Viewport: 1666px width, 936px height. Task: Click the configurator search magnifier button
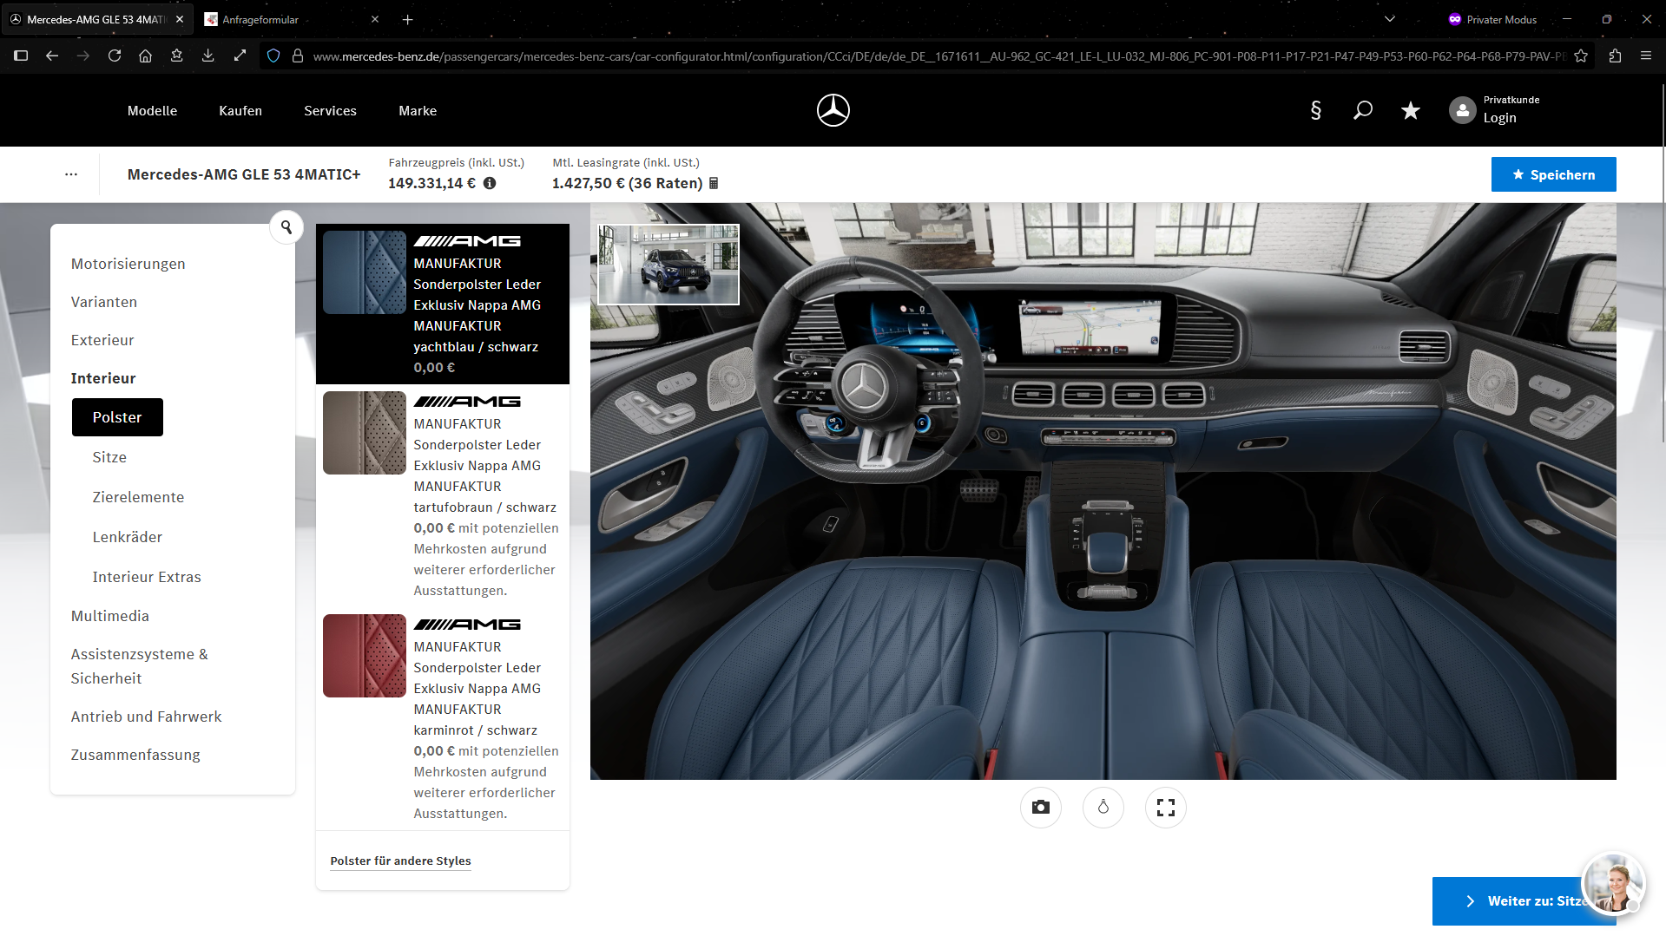[x=286, y=227]
